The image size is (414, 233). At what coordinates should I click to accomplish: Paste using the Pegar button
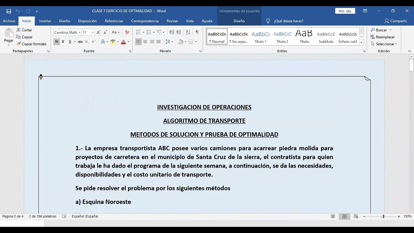point(9,35)
